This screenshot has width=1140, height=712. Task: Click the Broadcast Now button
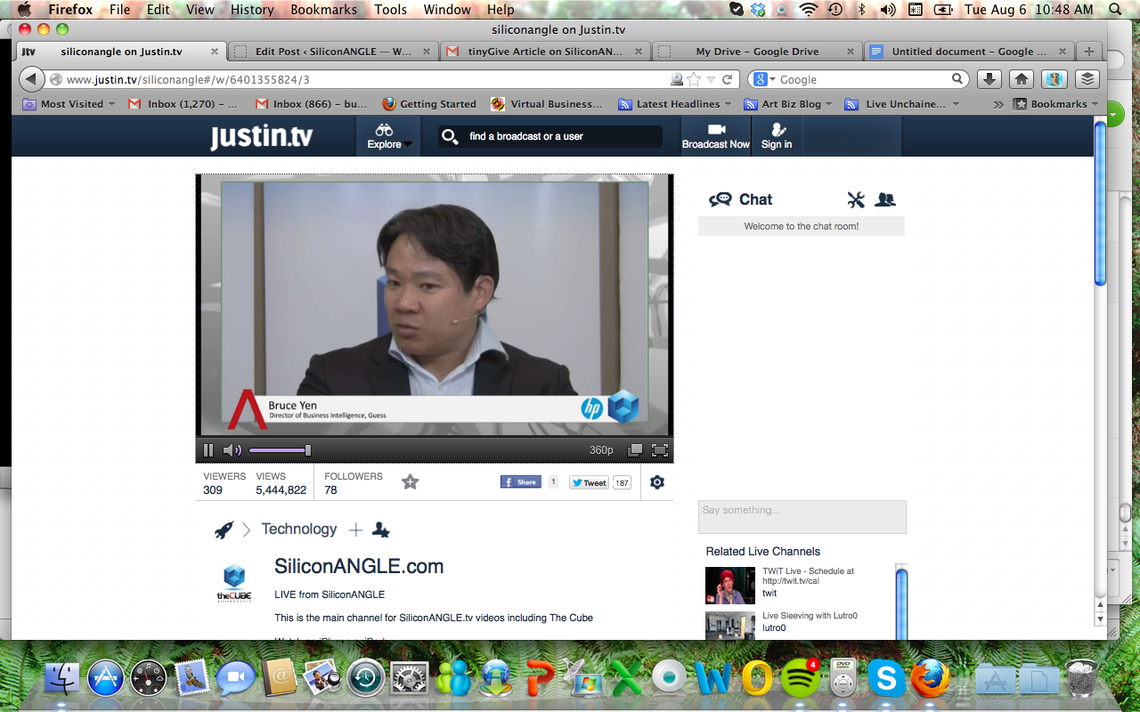[716, 136]
